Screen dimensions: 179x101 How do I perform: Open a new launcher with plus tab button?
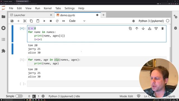pyautogui.click(x=103, y=15)
